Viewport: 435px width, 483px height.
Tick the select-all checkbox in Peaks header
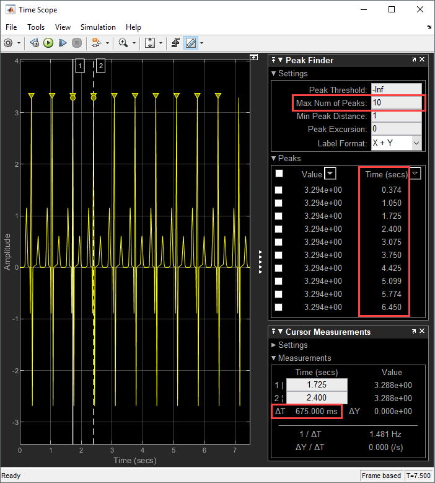tap(279, 174)
